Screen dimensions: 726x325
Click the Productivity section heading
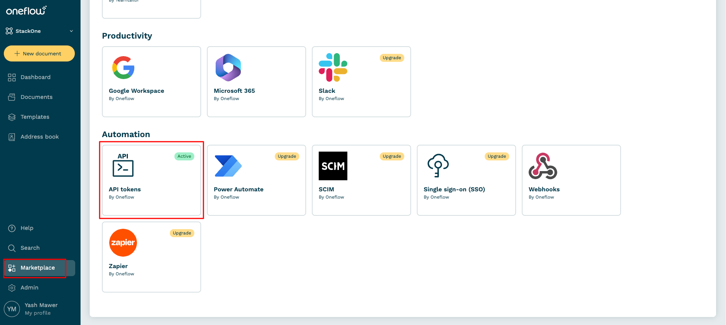point(127,36)
